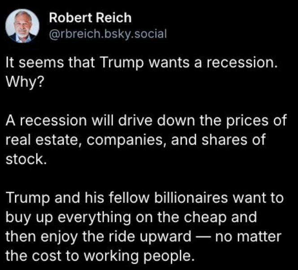Screen dimensions: 298x270
Task: Open the Robert Reich display name
Action: coord(90,18)
